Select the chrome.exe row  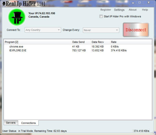coord(78,46)
